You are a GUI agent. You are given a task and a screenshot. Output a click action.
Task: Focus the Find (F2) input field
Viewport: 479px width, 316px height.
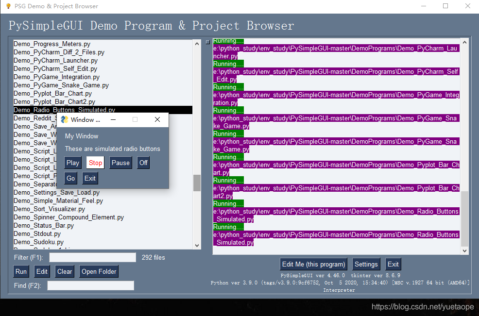[90, 285]
